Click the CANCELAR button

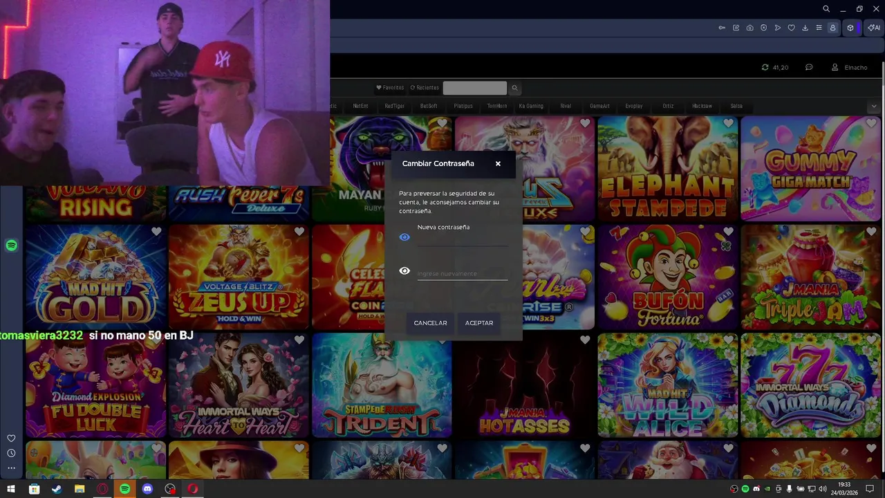[430, 323]
